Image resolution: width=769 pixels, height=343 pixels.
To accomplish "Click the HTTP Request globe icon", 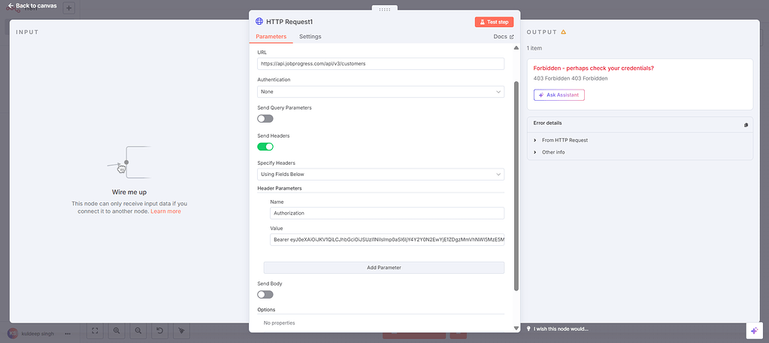I will click(x=259, y=22).
